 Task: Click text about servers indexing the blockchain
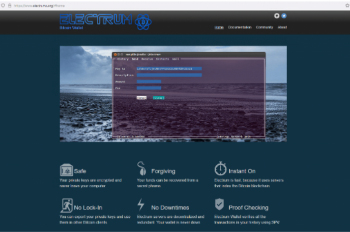point(249,183)
